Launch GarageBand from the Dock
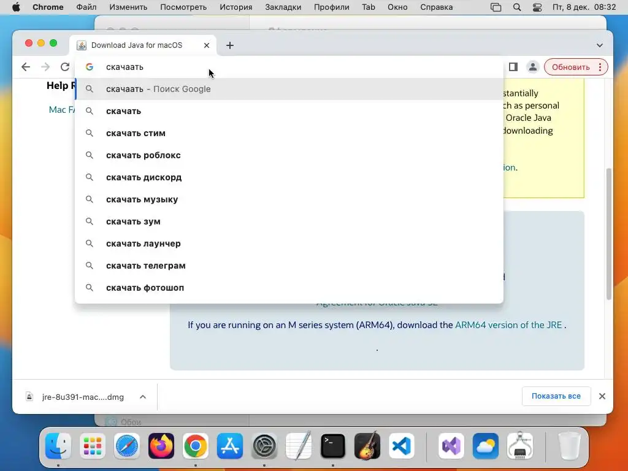Viewport: 628px width, 471px height. click(x=367, y=446)
